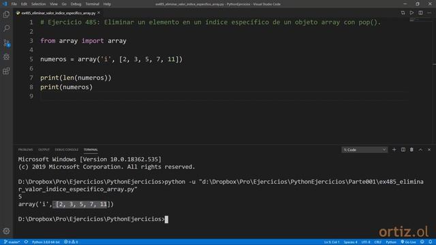Kill the terminal with the trash icon
The image size is (436, 245).
[411, 150]
